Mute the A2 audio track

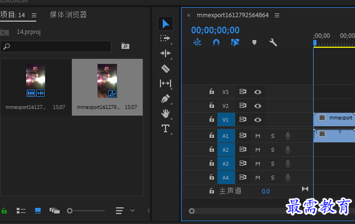click(x=257, y=150)
